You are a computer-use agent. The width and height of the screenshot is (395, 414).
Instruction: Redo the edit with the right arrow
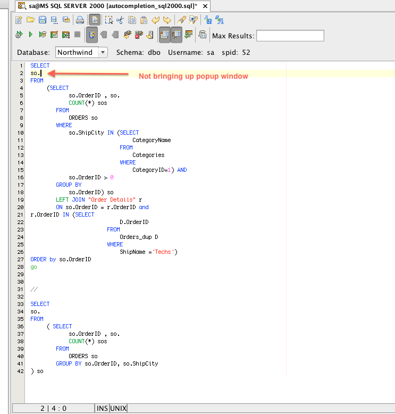tap(167, 20)
